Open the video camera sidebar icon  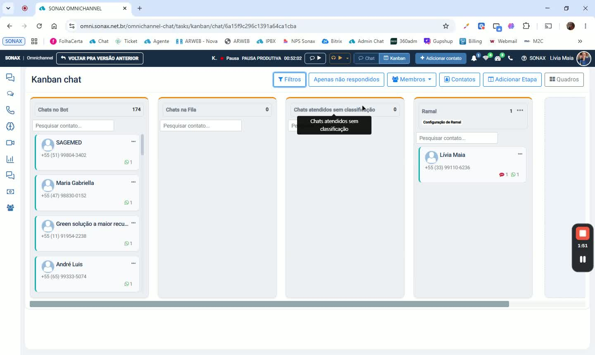(x=10, y=143)
